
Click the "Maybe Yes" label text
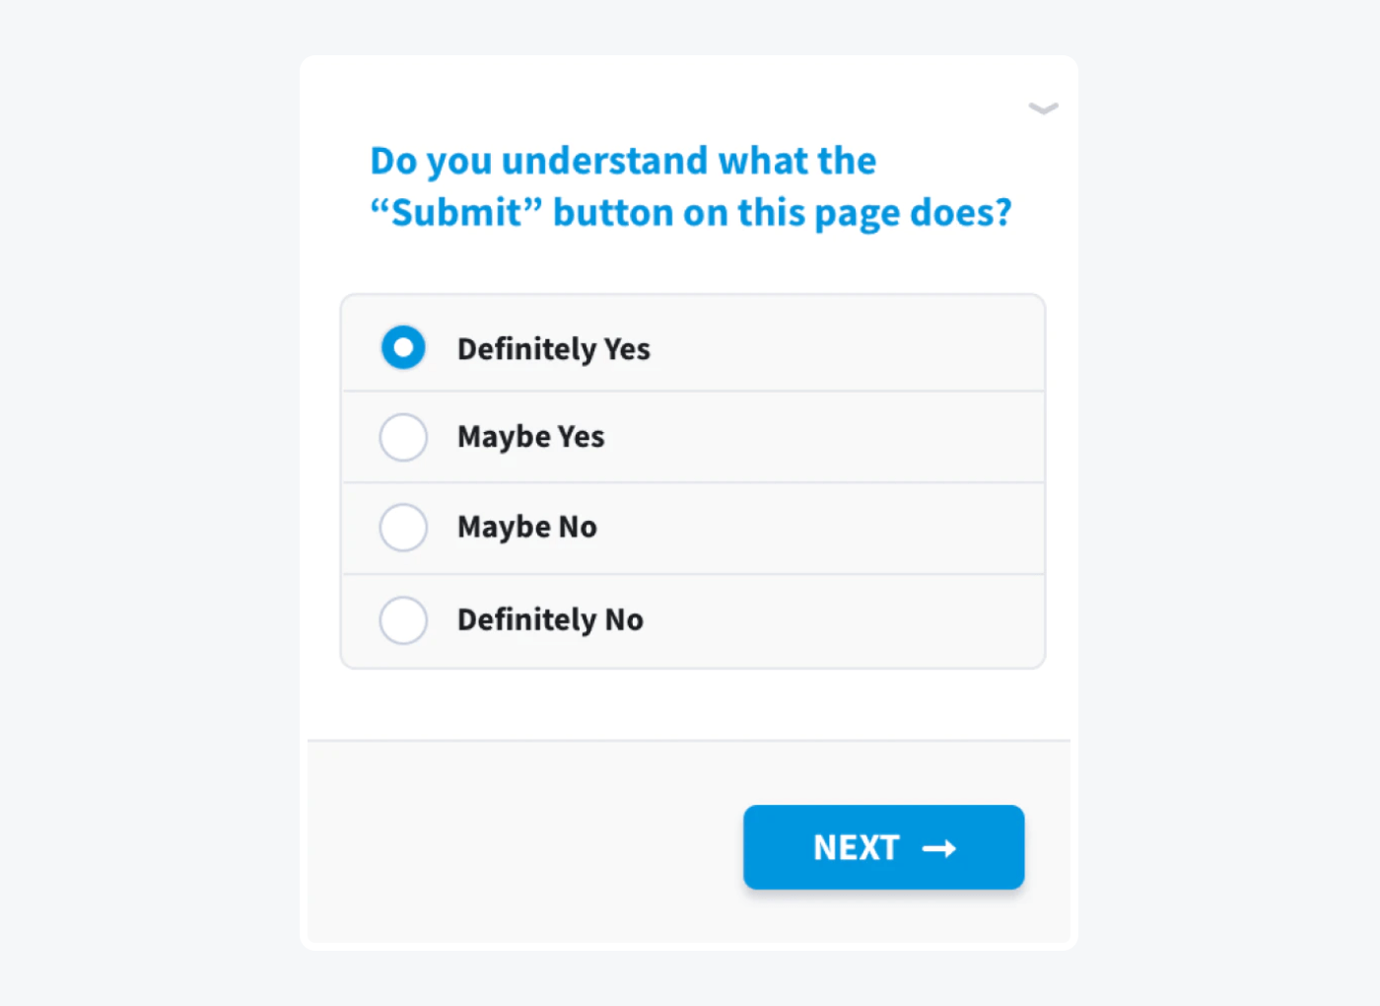pos(530,437)
